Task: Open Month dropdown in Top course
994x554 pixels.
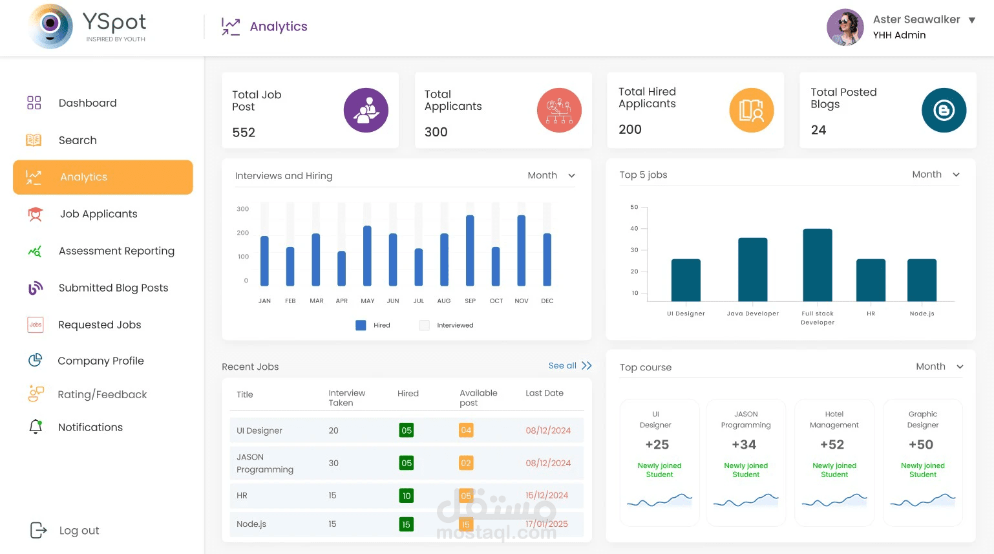Action: click(x=940, y=367)
